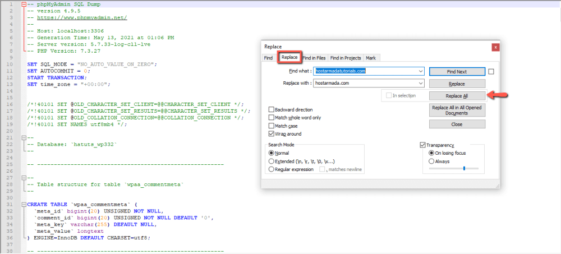Collapse the CREATE TABLE fold at line 31

coord(24,204)
